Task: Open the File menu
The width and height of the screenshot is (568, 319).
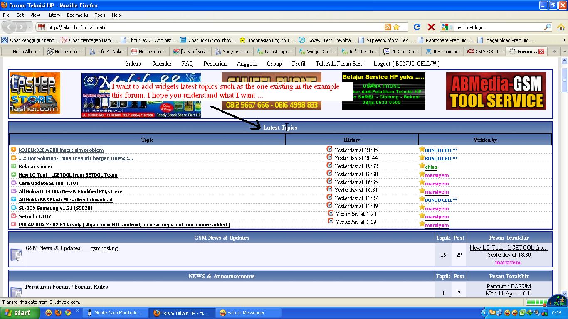Action: click(x=6, y=15)
